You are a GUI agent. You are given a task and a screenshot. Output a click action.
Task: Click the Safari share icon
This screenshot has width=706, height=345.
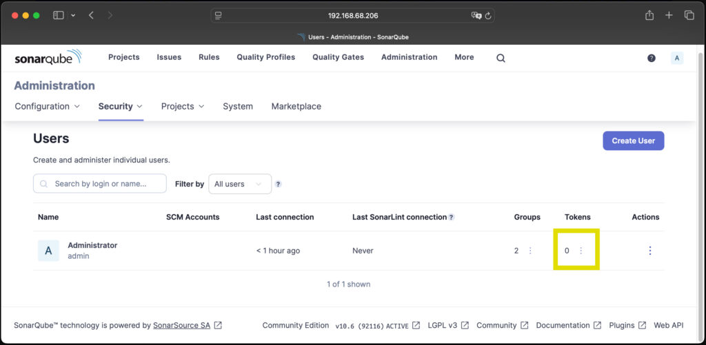[x=649, y=15]
